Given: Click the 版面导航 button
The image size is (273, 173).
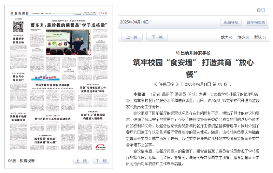Looking at the screenshot, I should pyautogui.click(x=231, y=22).
